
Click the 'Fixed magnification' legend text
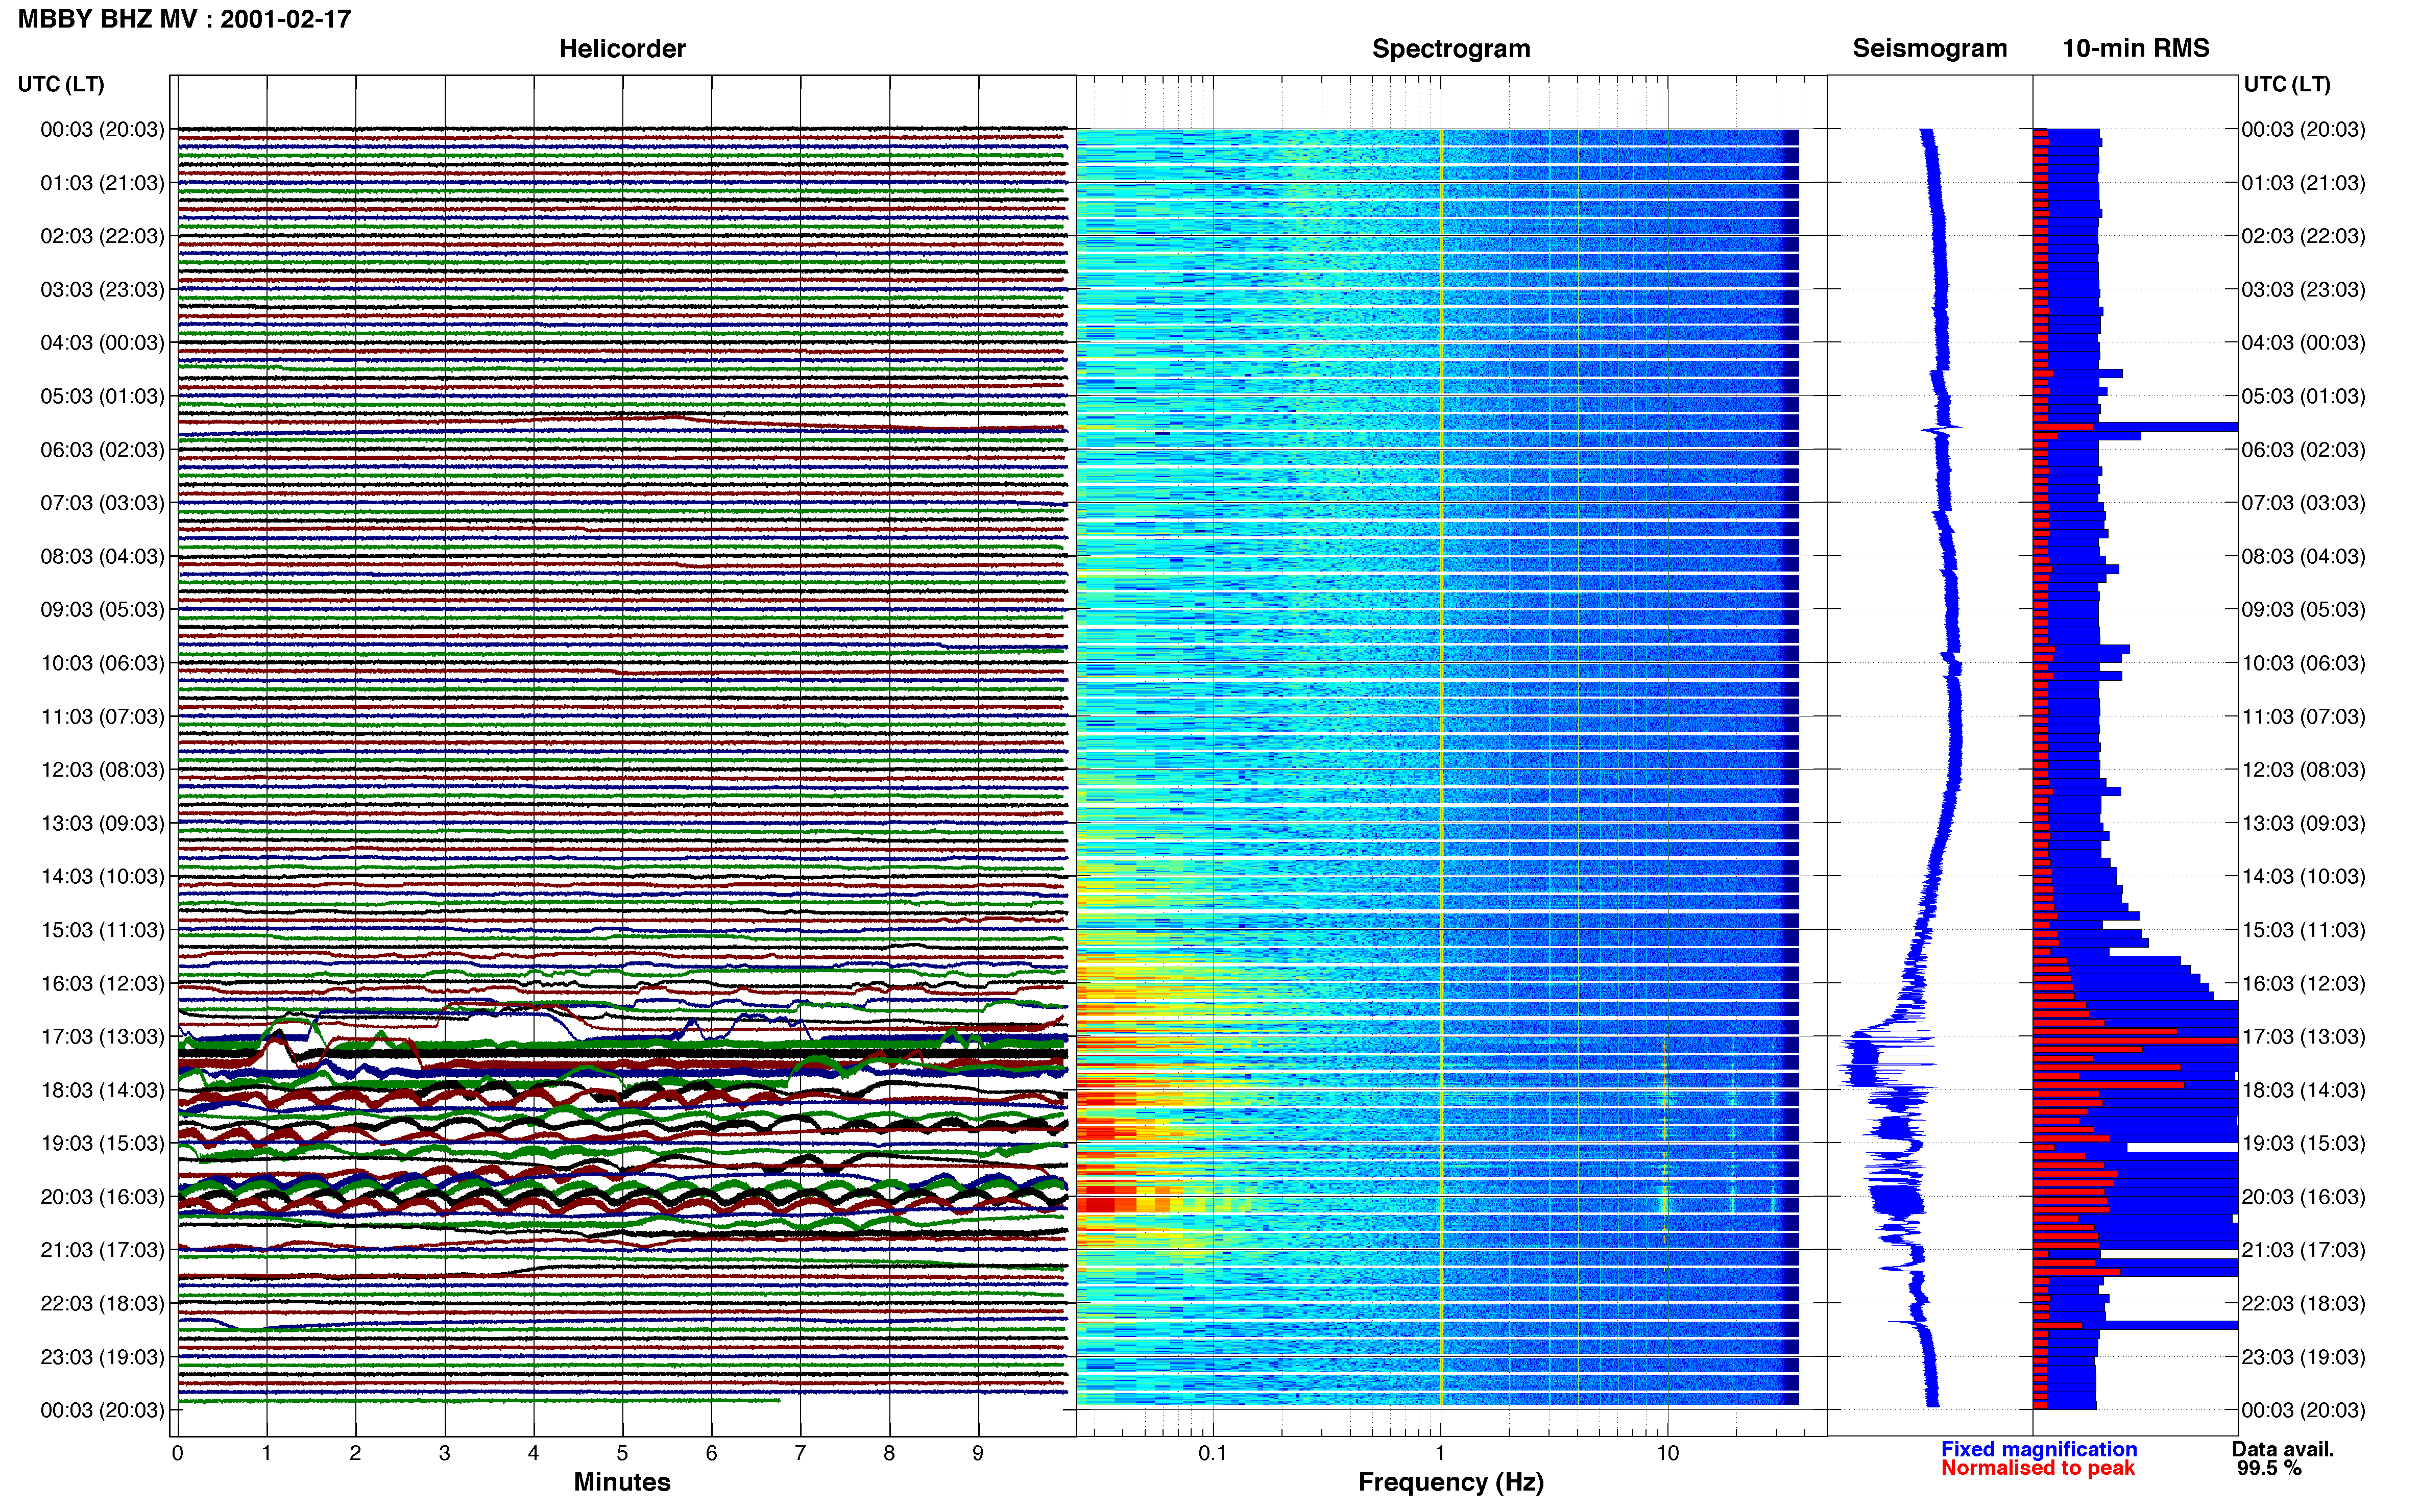2039,1449
